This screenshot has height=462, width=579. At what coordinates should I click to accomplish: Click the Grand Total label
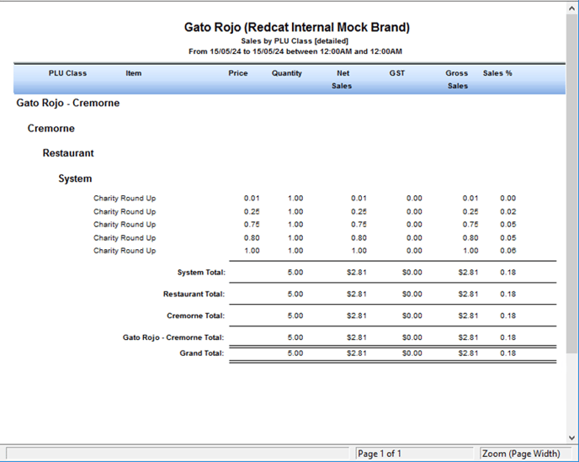coord(202,353)
